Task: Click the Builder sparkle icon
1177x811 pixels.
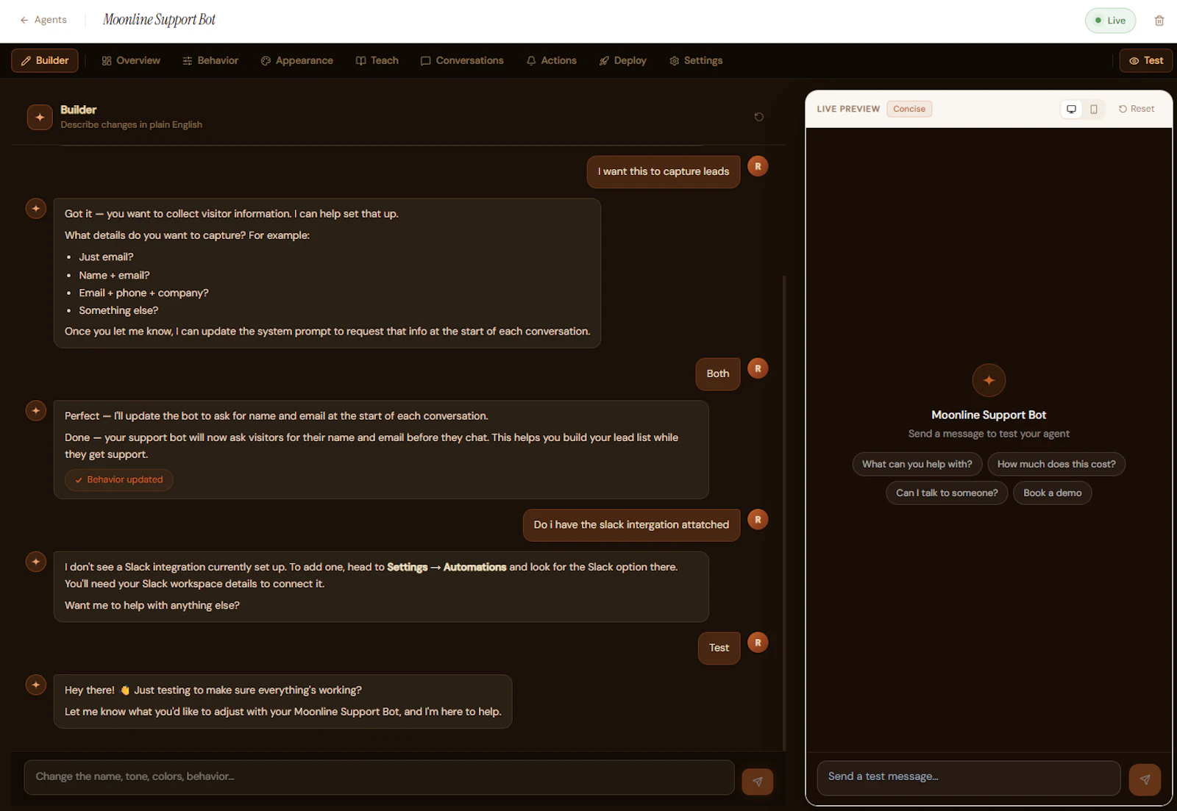Action: click(40, 117)
